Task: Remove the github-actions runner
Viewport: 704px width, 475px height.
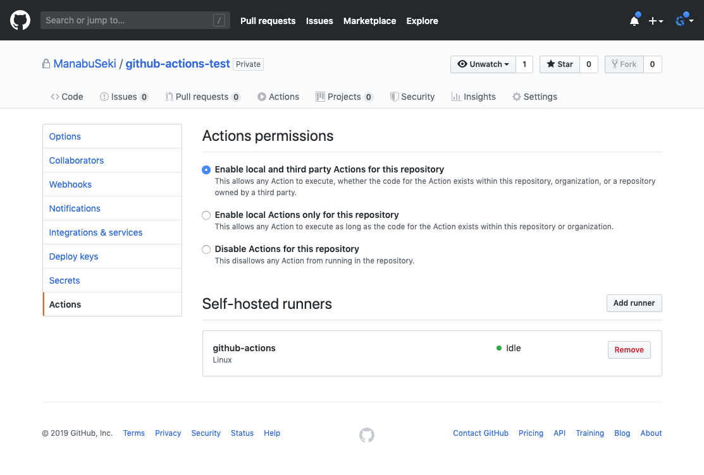Action: [x=629, y=350]
